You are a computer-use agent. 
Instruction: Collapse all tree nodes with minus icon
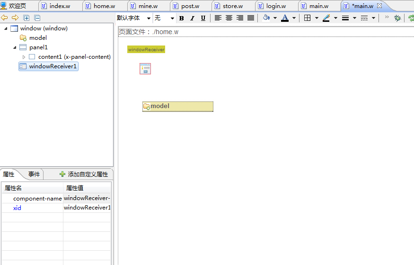click(37, 18)
